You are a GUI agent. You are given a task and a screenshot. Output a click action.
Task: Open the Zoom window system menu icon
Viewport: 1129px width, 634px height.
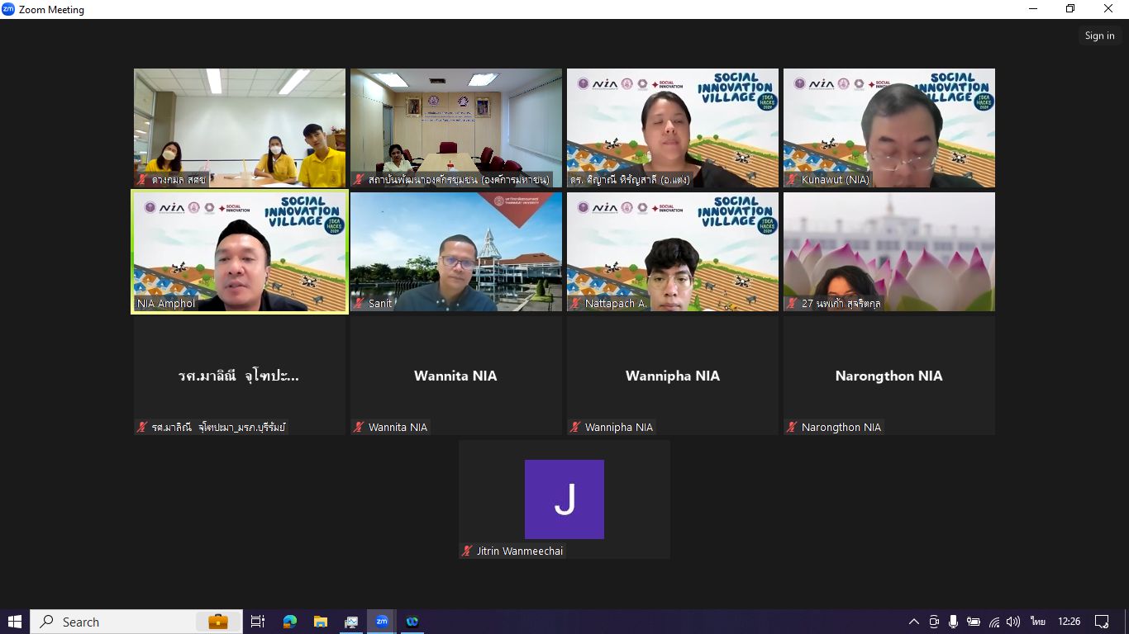8,9
